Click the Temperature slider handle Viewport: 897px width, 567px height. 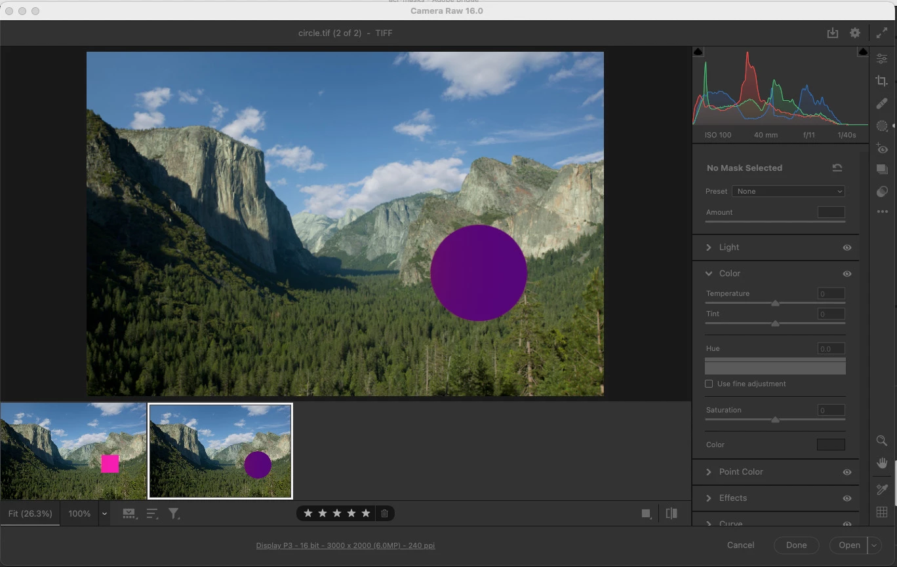(x=775, y=303)
